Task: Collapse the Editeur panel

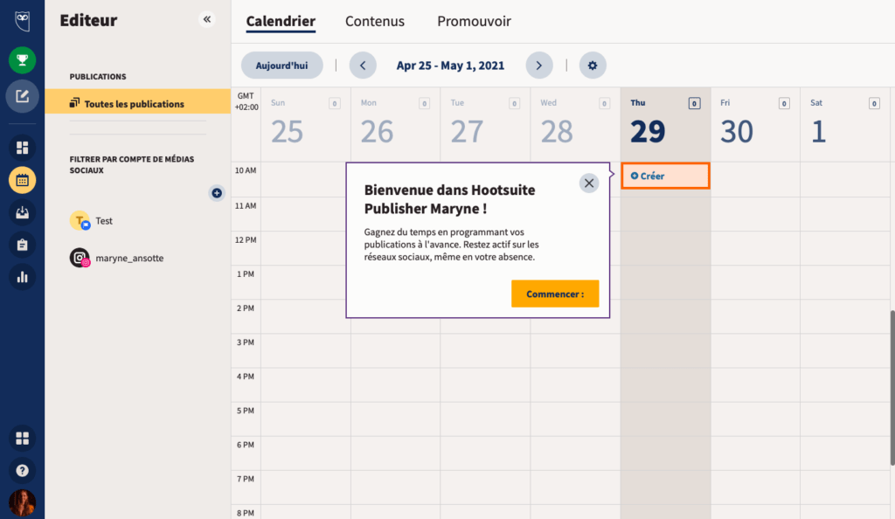Action: (207, 18)
